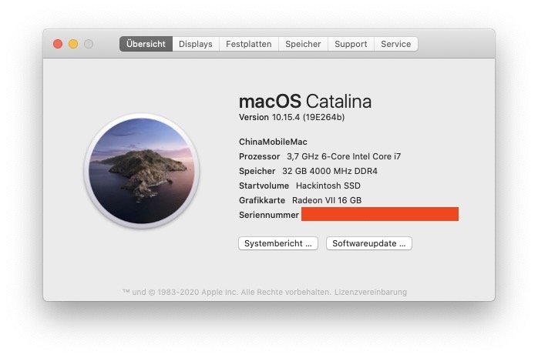Viewport: 538px width, 358px height.
Task: Minimize window with the yellow button
Action: coord(73,44)
